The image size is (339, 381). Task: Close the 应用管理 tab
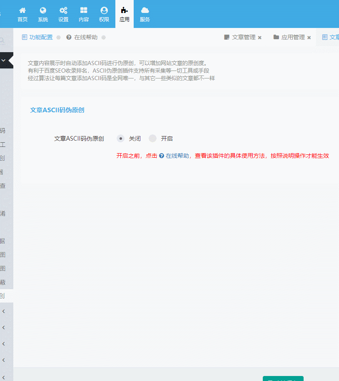point(309,38)
